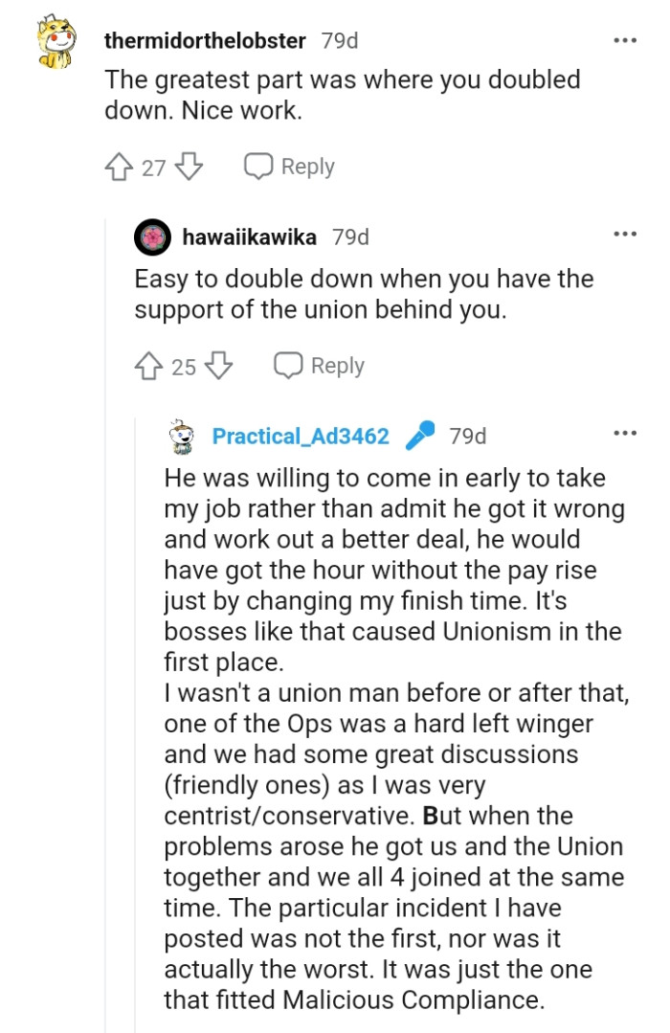Screen dimensions: 670x1033
Task: Reply to thermidorthelobster's comment
Action: [288, 166]
